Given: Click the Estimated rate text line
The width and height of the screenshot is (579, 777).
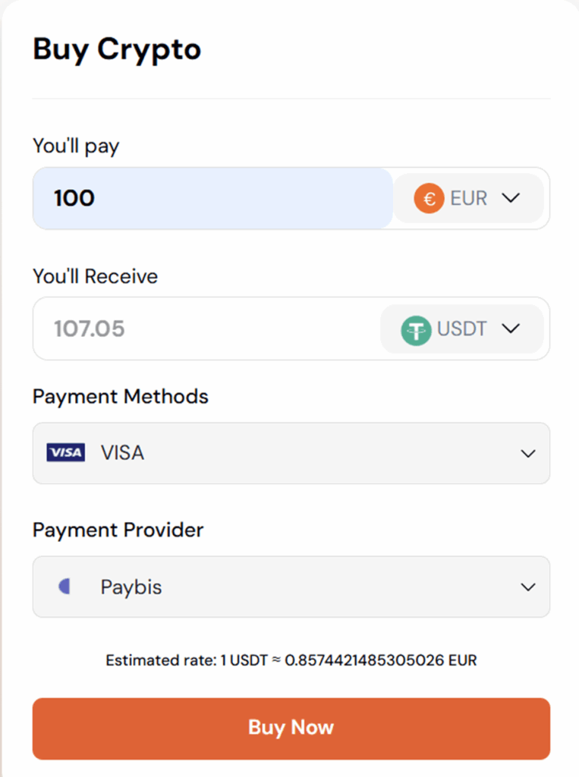Looking at the screenshot, I should pyautogui.click(x=291, y=660).
